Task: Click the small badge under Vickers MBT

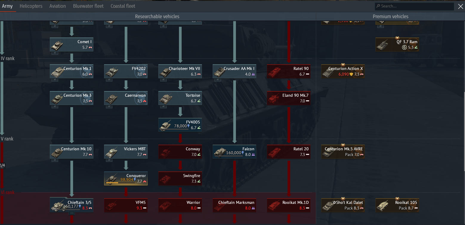Action: point(109,160)
